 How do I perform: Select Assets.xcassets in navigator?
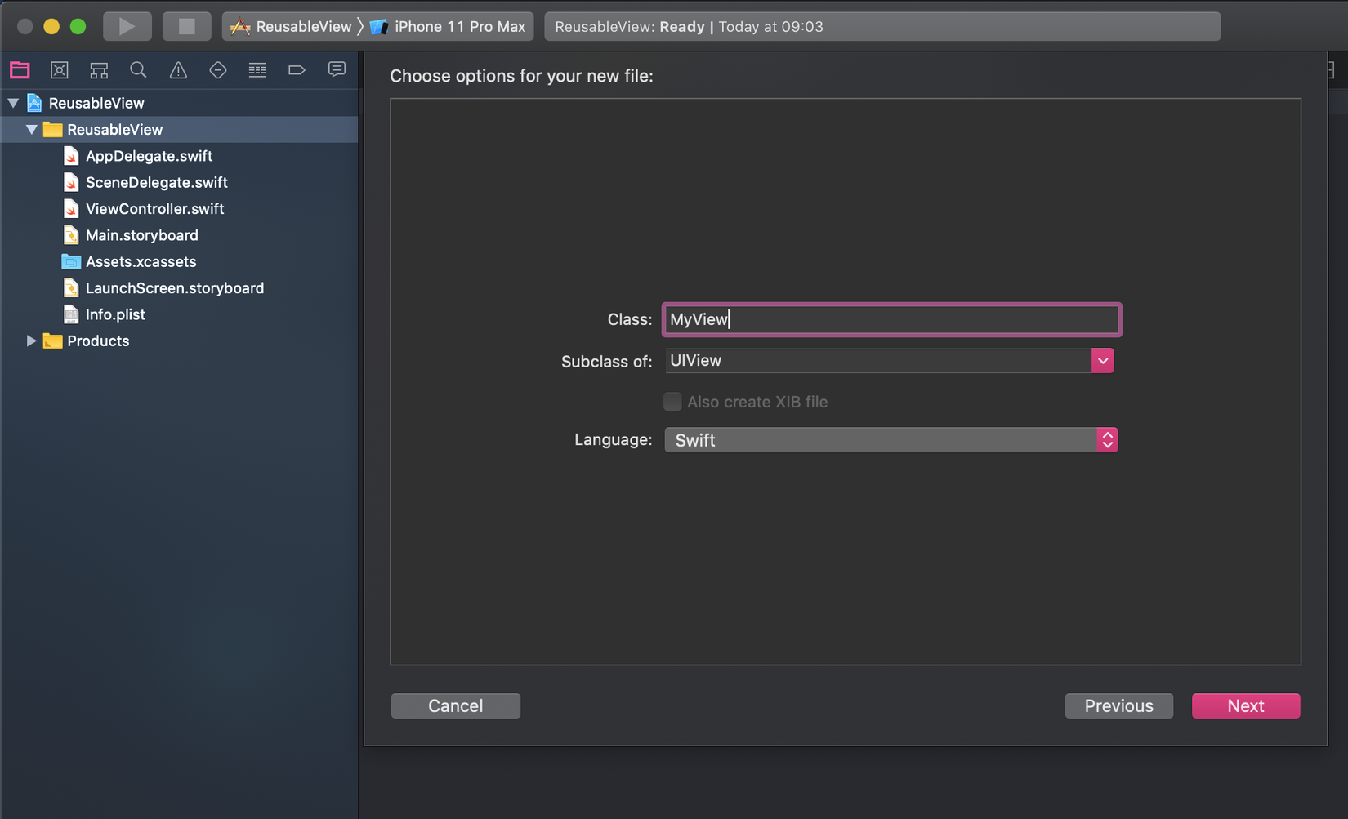(179, 261)
